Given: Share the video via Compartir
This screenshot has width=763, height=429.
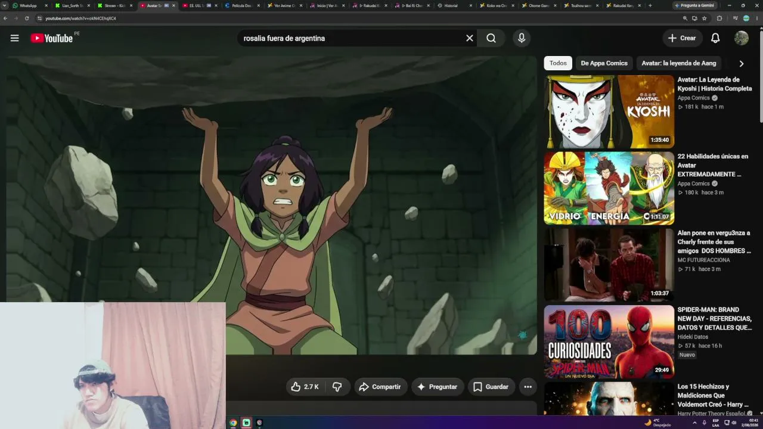Looking at the screenshot, I should pyautogui.click(x=380, y=387).
